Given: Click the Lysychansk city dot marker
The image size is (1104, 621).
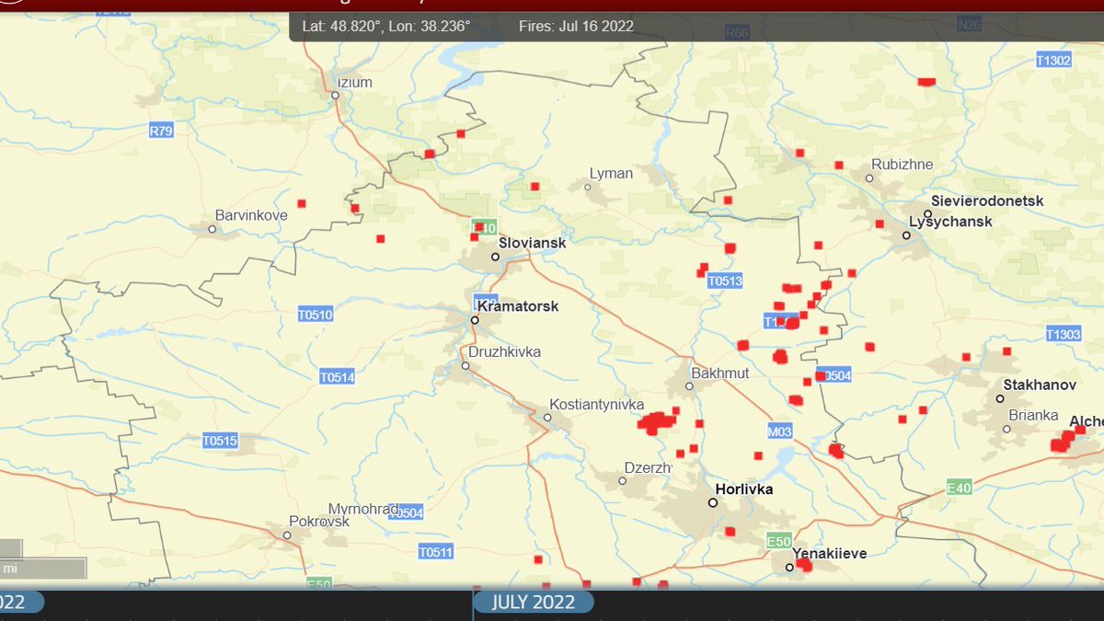Looking at the screenshot, I should pos(906,236).
